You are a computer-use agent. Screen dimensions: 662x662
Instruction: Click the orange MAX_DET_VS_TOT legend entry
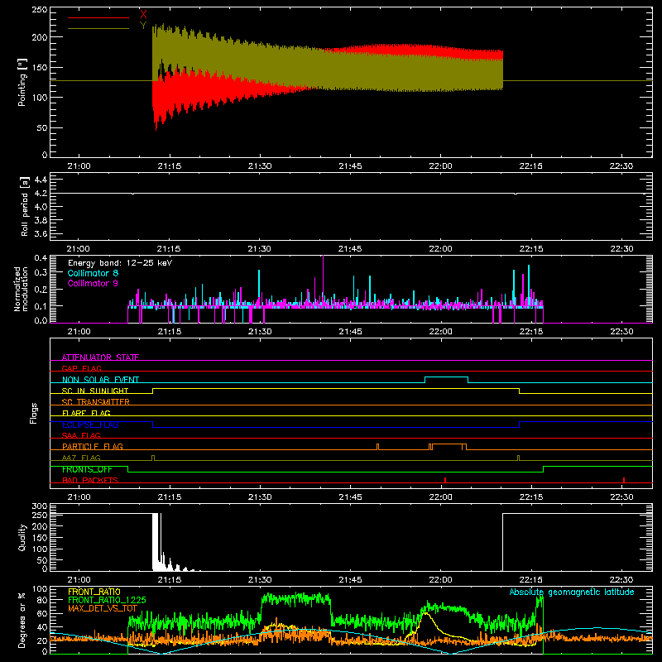click(x=103, y=608)
